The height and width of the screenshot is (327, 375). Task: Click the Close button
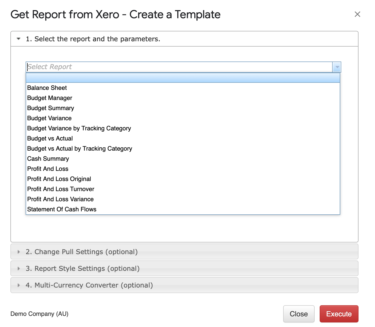point(299,314)
